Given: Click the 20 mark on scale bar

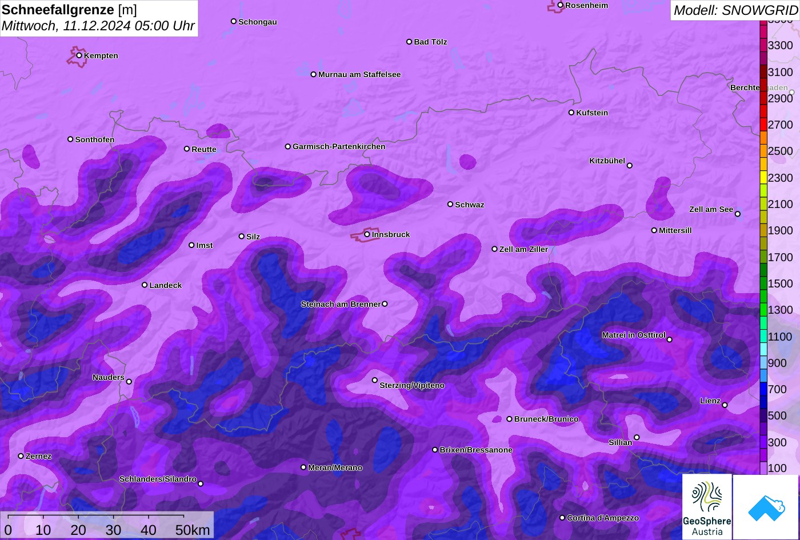Looking at the screenshot, I should (78, 530).
